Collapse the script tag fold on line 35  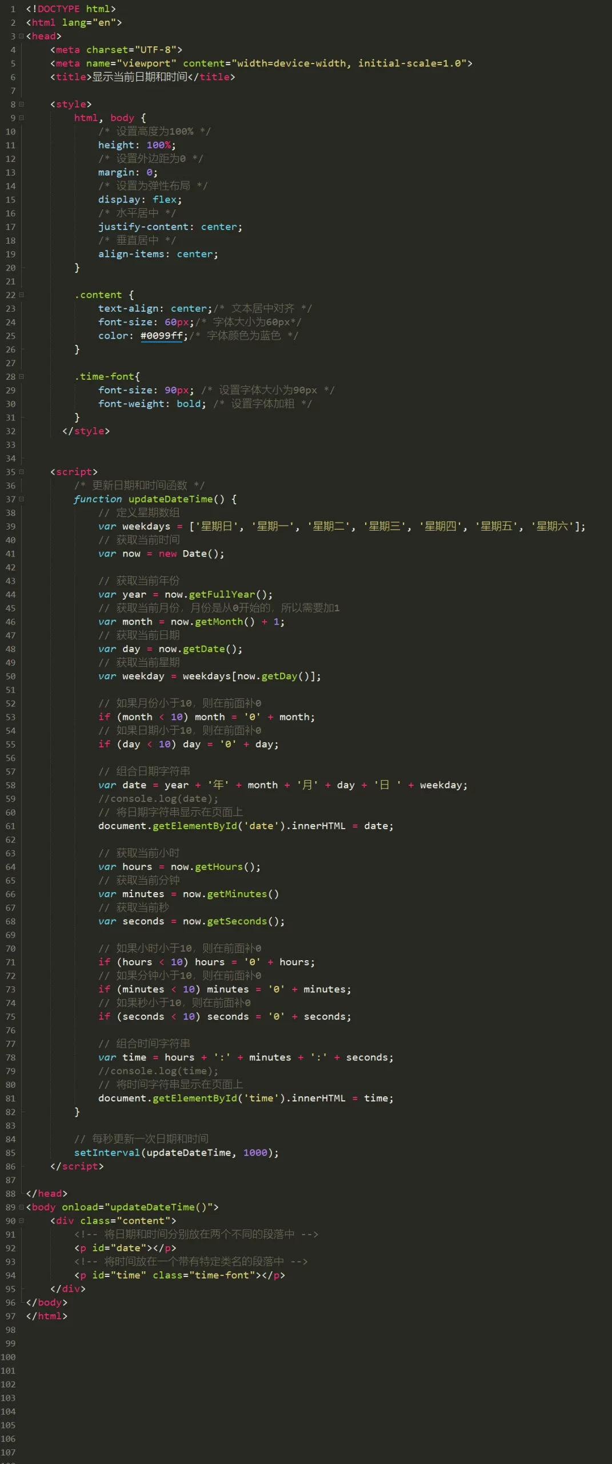pos(22,472)
